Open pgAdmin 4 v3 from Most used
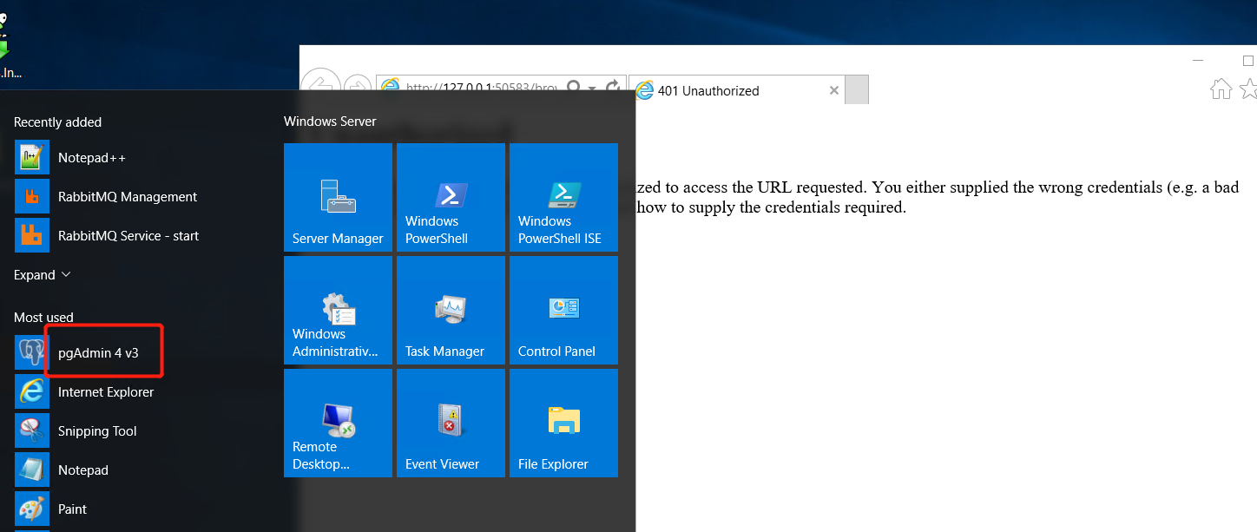This screenshot has height=532, width=1257. click(x=97, y=353)
